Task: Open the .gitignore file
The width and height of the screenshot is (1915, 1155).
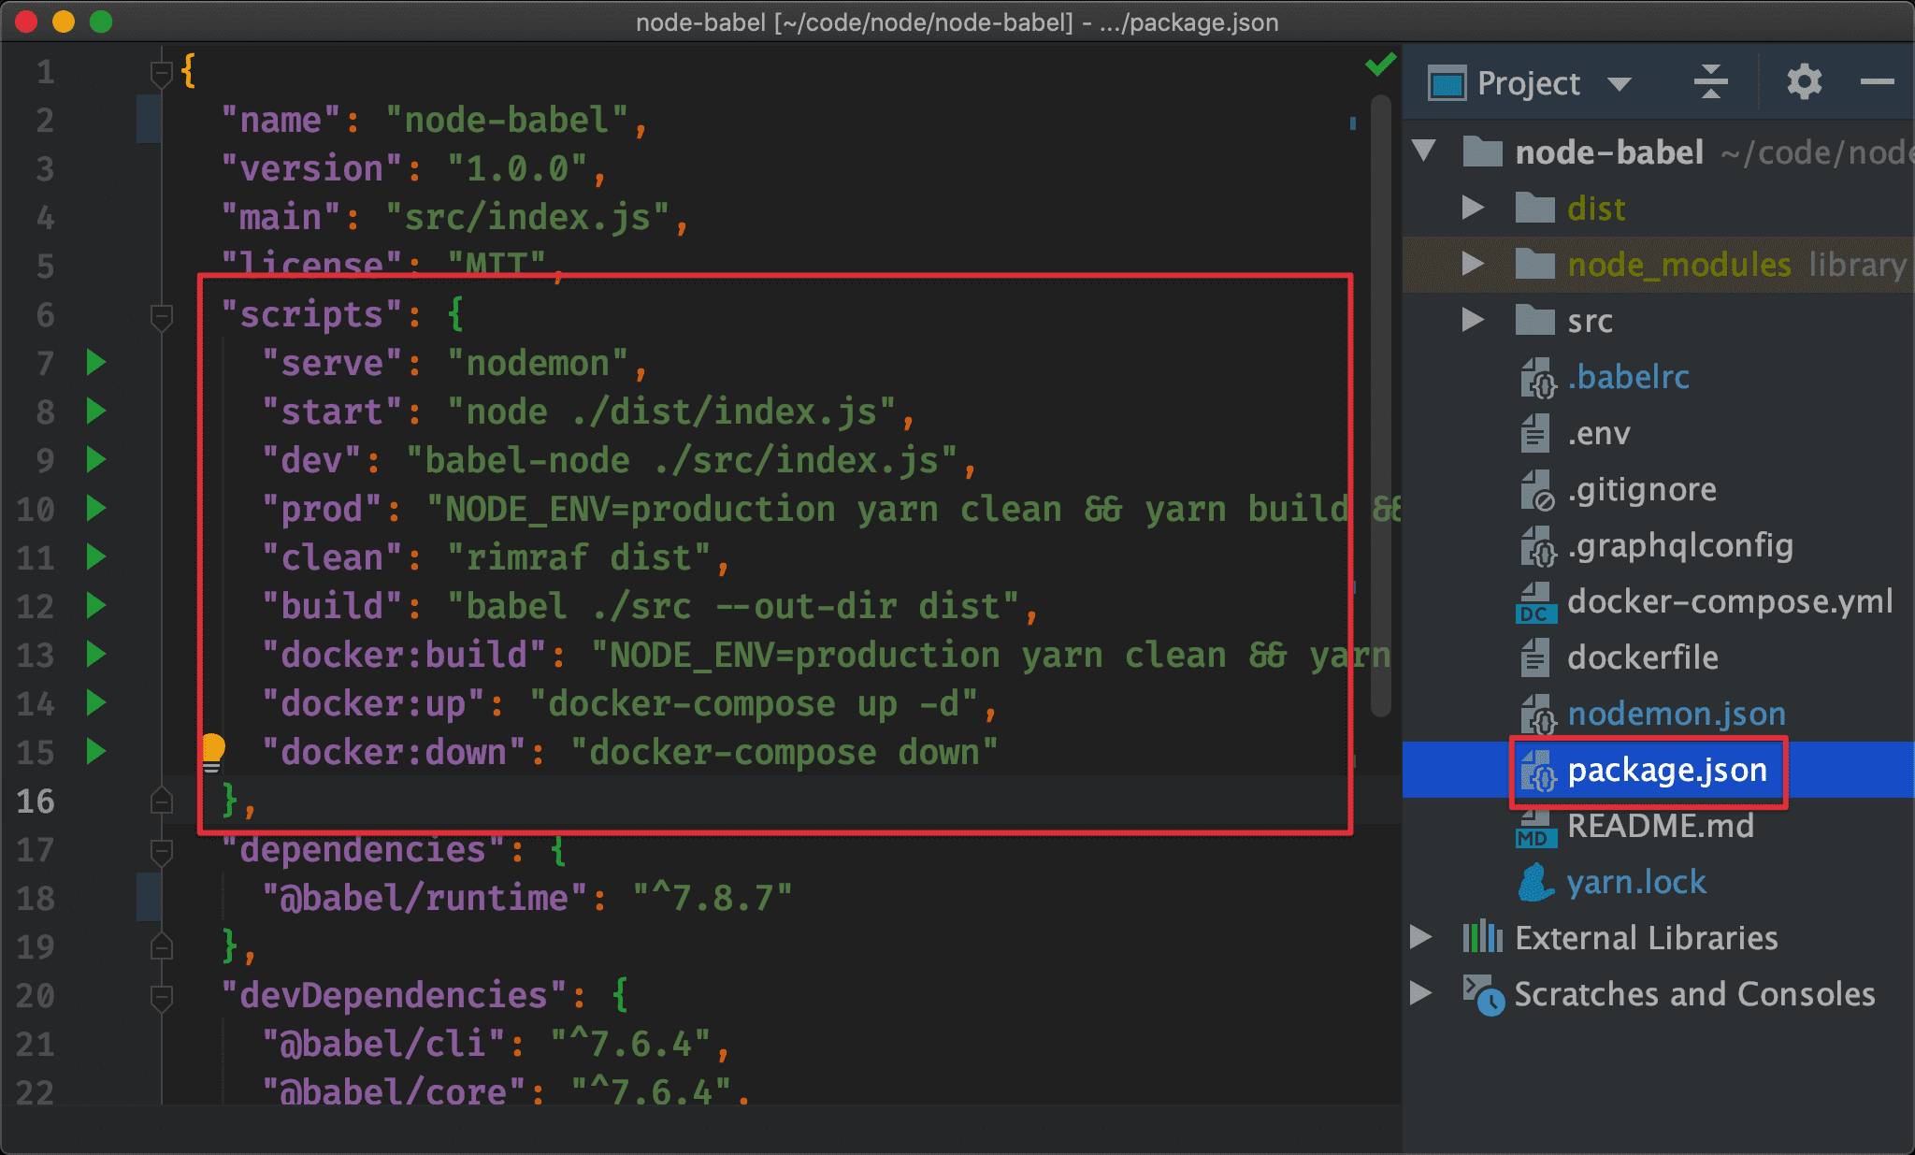Action: pos(1642,489)
